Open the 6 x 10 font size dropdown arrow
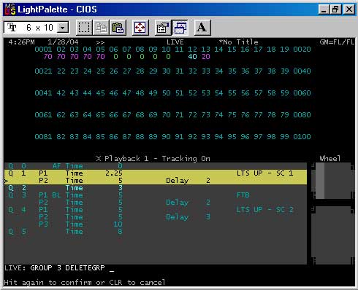 click(63, 28)
